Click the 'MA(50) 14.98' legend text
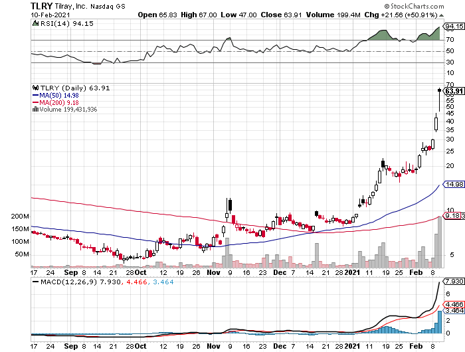 click(x=59, y=96)
